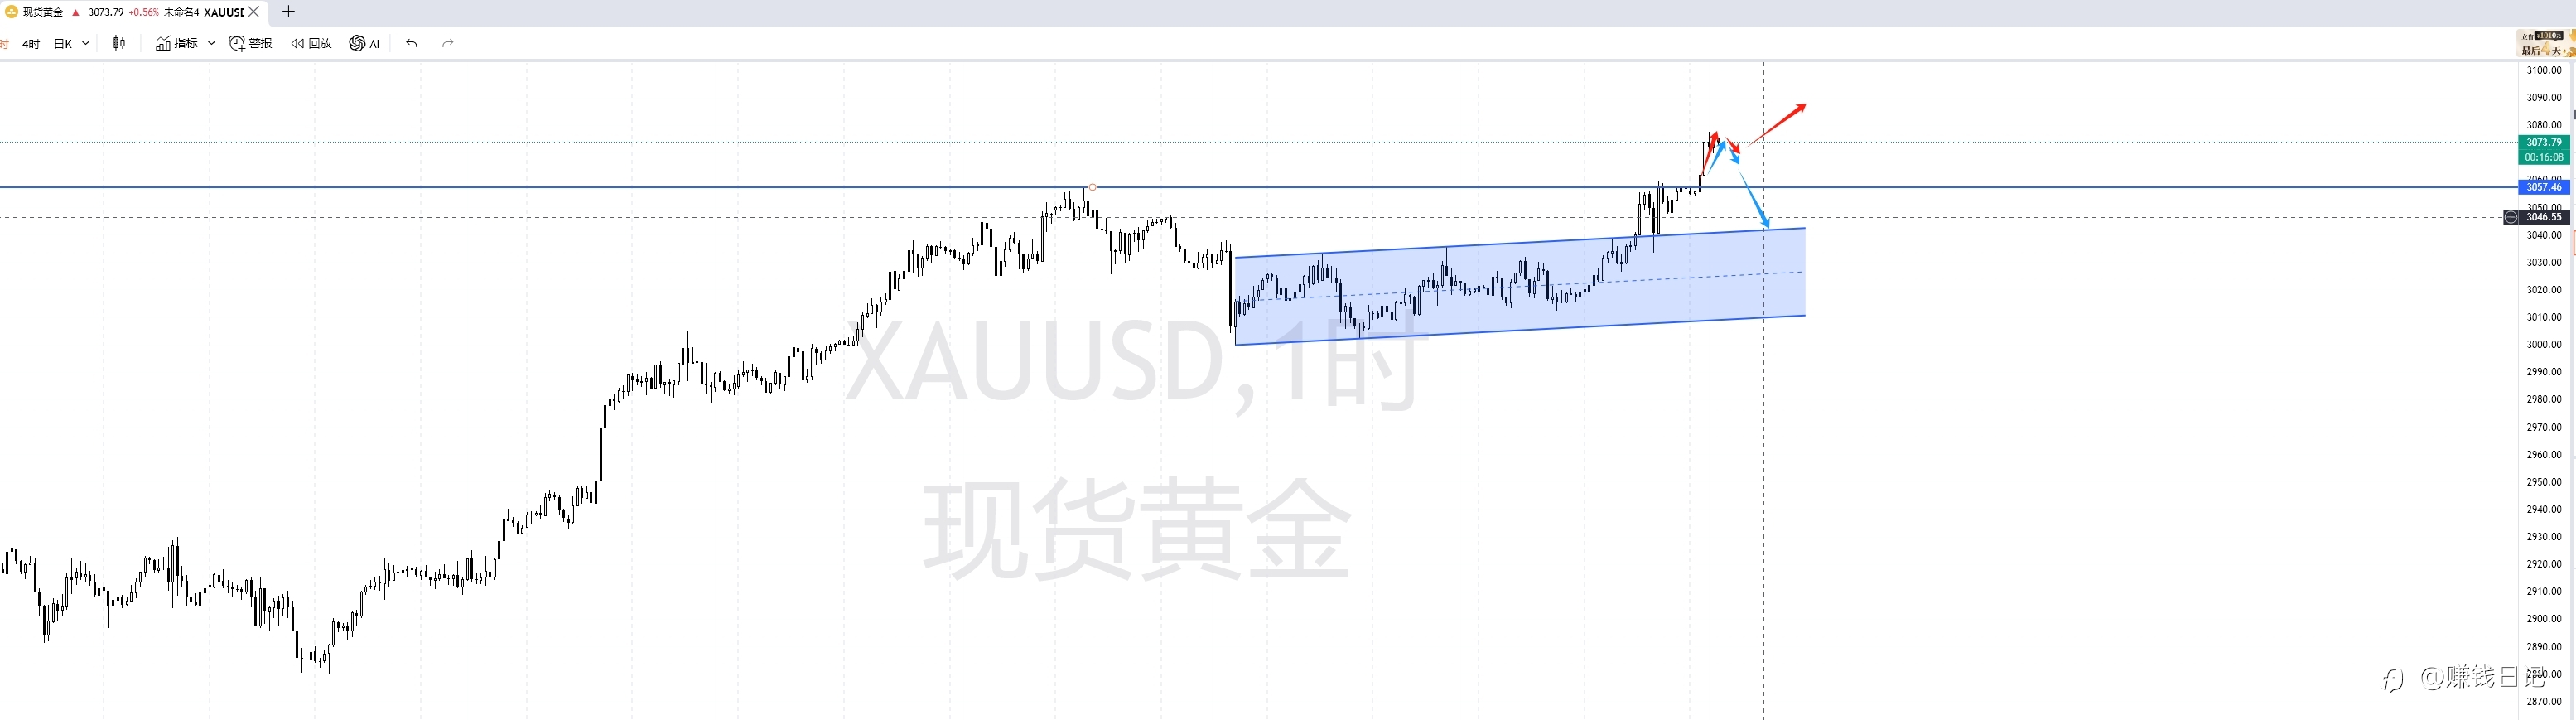Click the crosshair plus icon at 3046.55

coord(2510,217)
